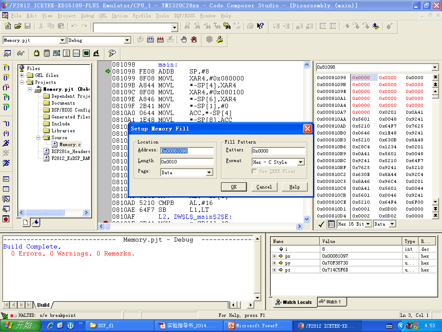Image resolution: width=442 pixels, height=332 pixels.
Task: Click the glasses Quick Watch icon
Action: point(21,53)
